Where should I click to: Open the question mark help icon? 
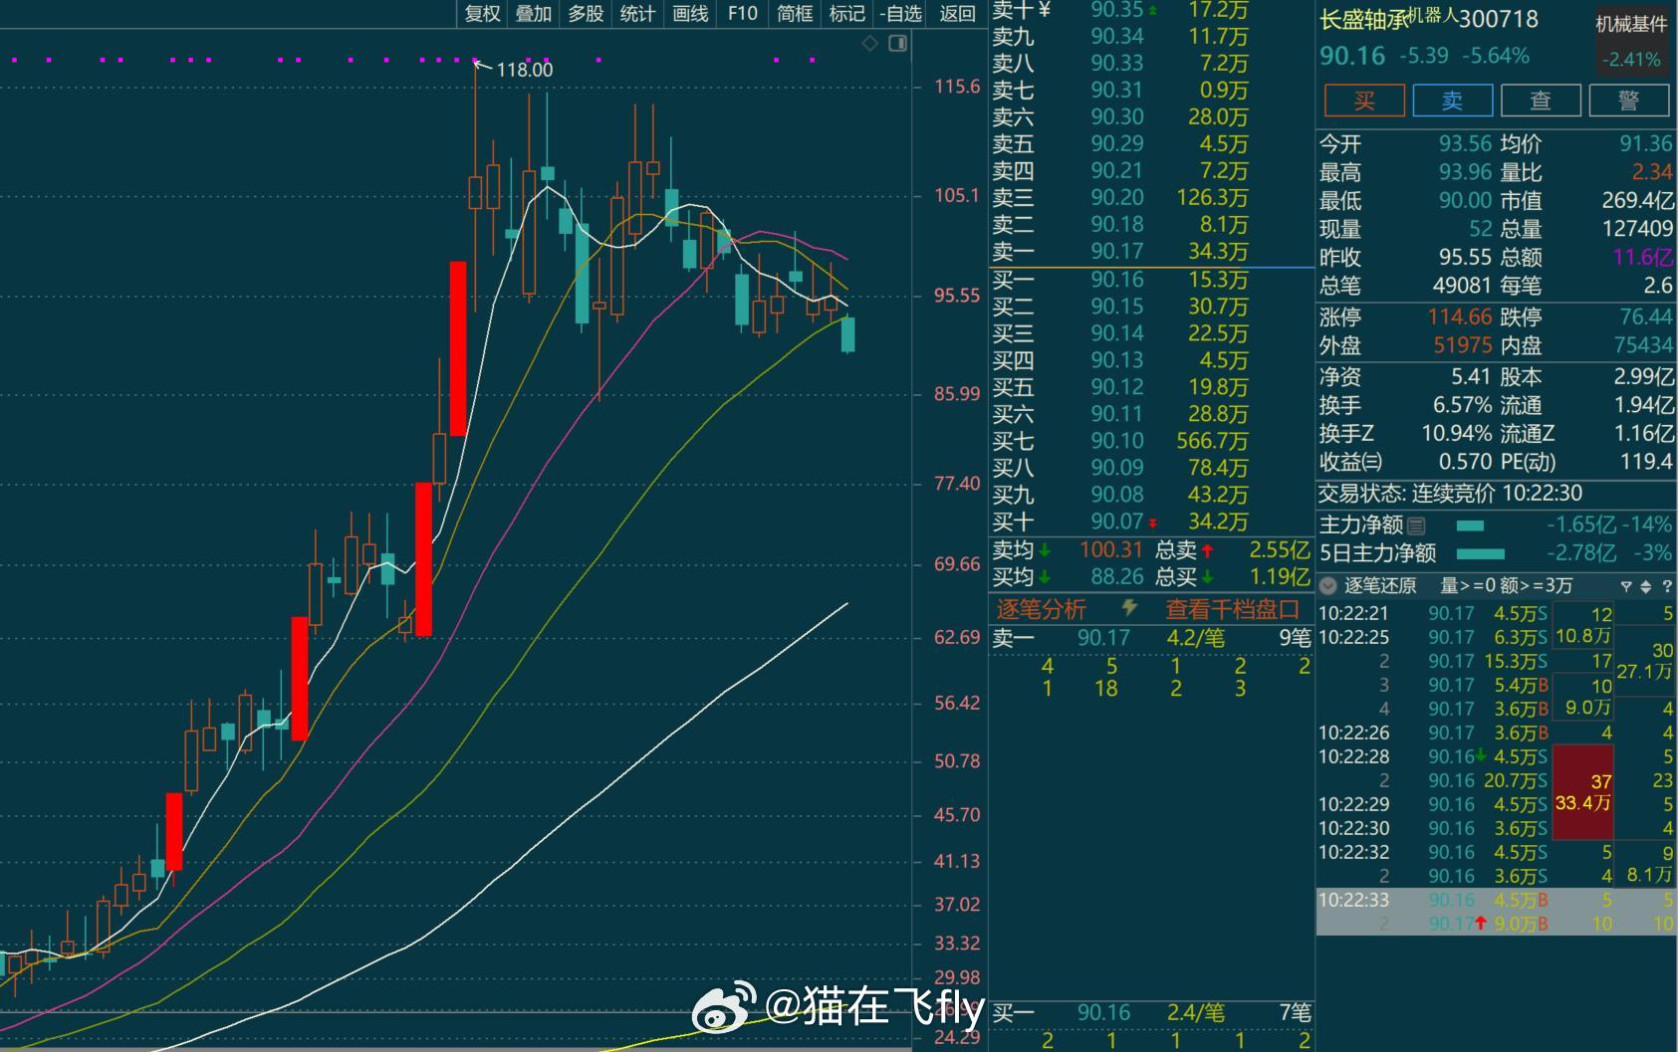tap(1666, 587)
